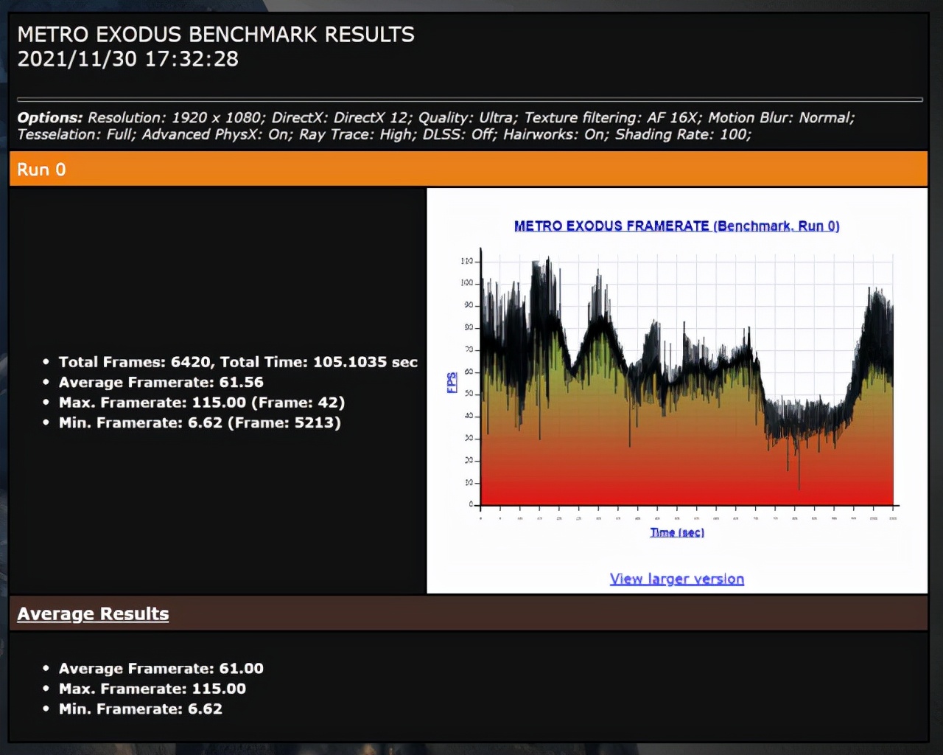This screenshot has width=943, height=755.
Task: Click Max. Framerate entry with Frame: 42
Action: click(201, 403)
